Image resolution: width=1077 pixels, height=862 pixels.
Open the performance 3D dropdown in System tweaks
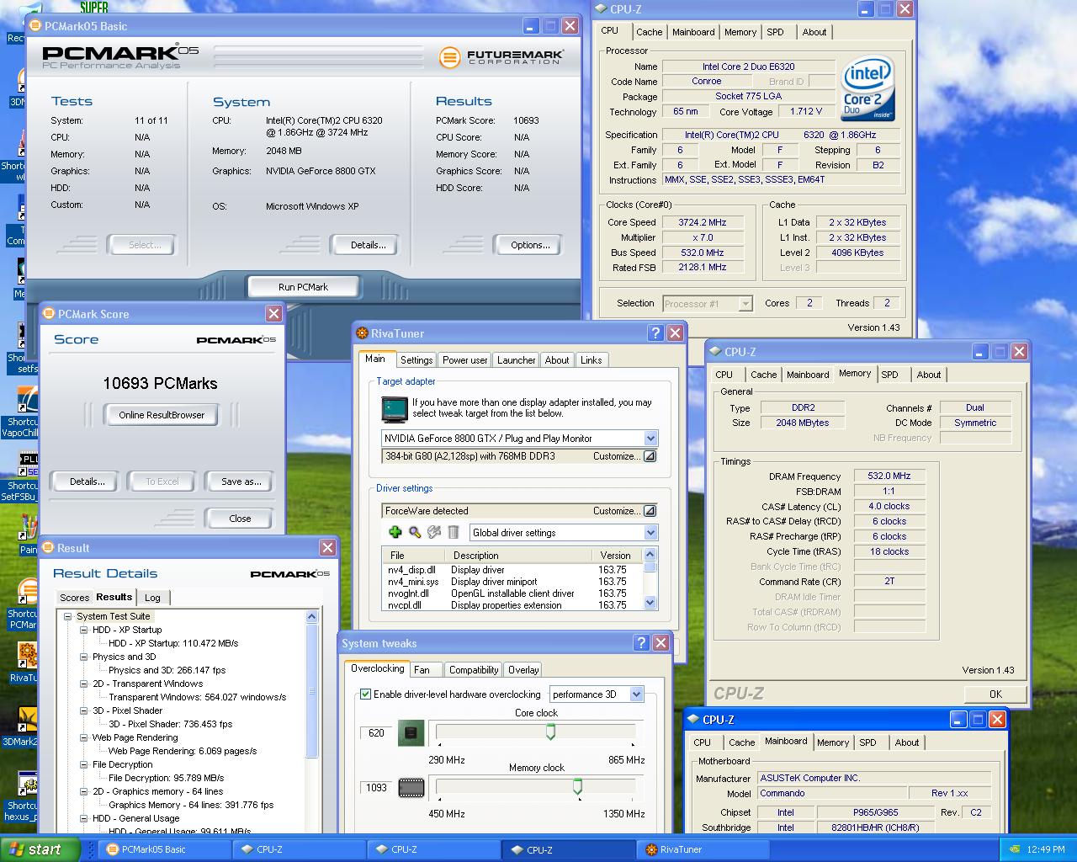coord(636,694)
